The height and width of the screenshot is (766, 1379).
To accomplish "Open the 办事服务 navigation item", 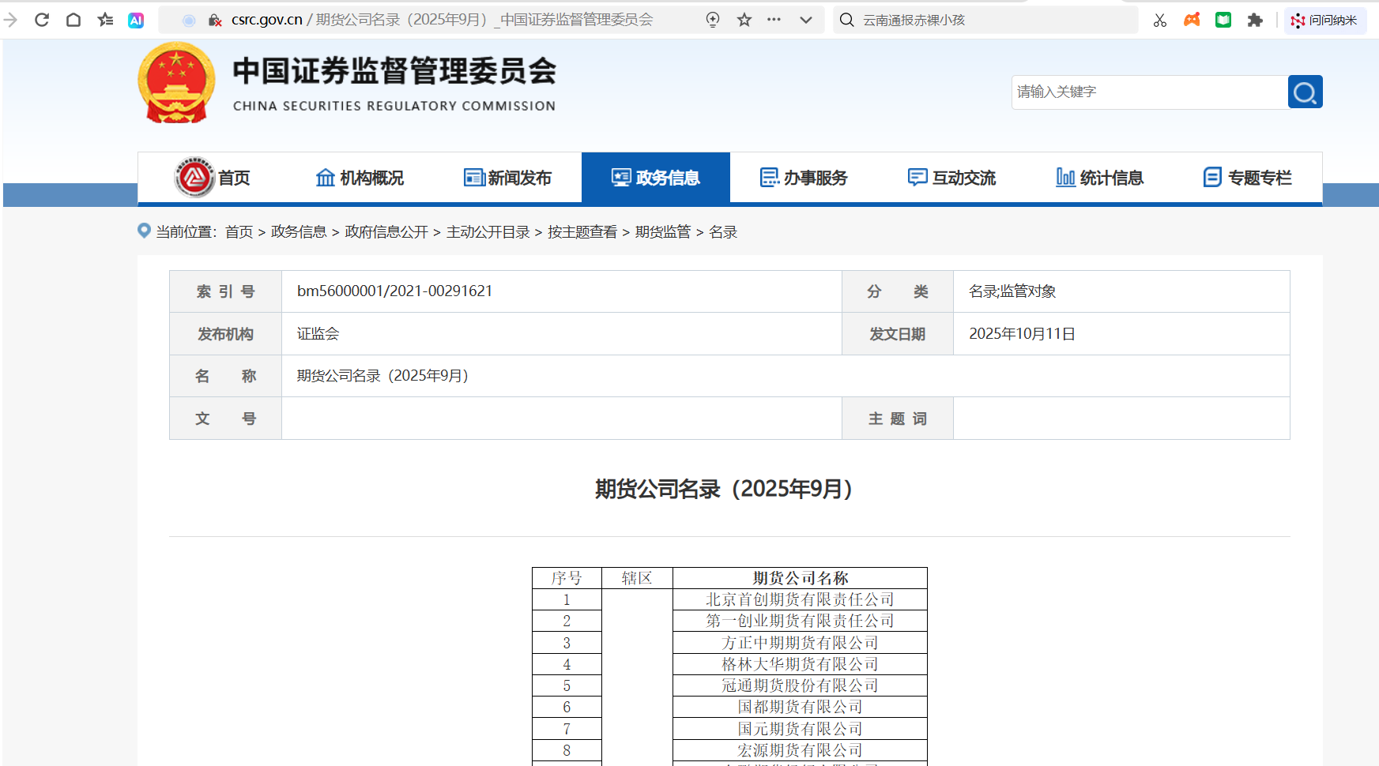I will [804, 178].
